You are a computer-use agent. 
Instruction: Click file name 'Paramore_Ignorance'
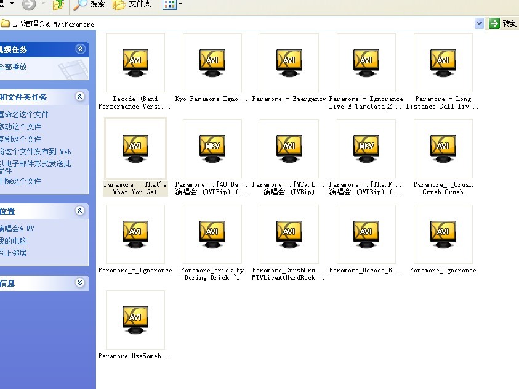443,271
